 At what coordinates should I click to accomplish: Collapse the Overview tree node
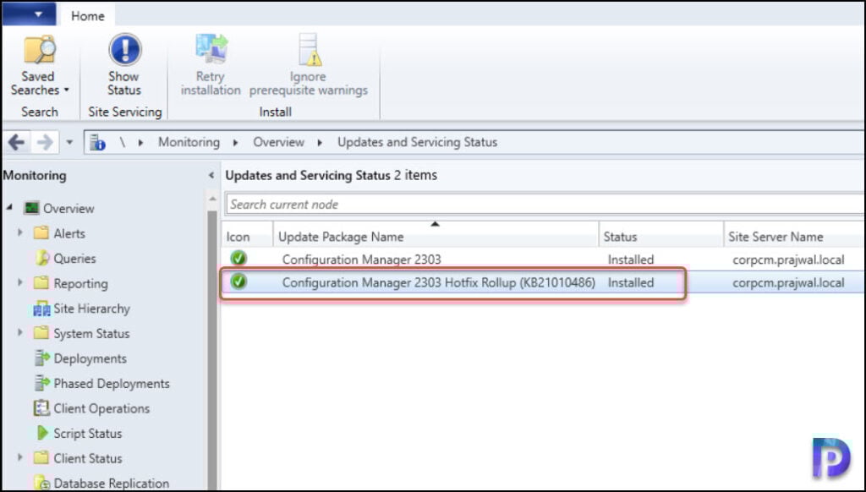9,208
